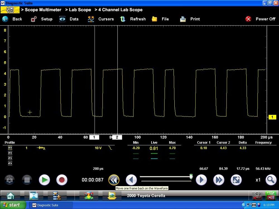
Task: Power Off the diagnostic suite
Action: [x=261, y=19]
